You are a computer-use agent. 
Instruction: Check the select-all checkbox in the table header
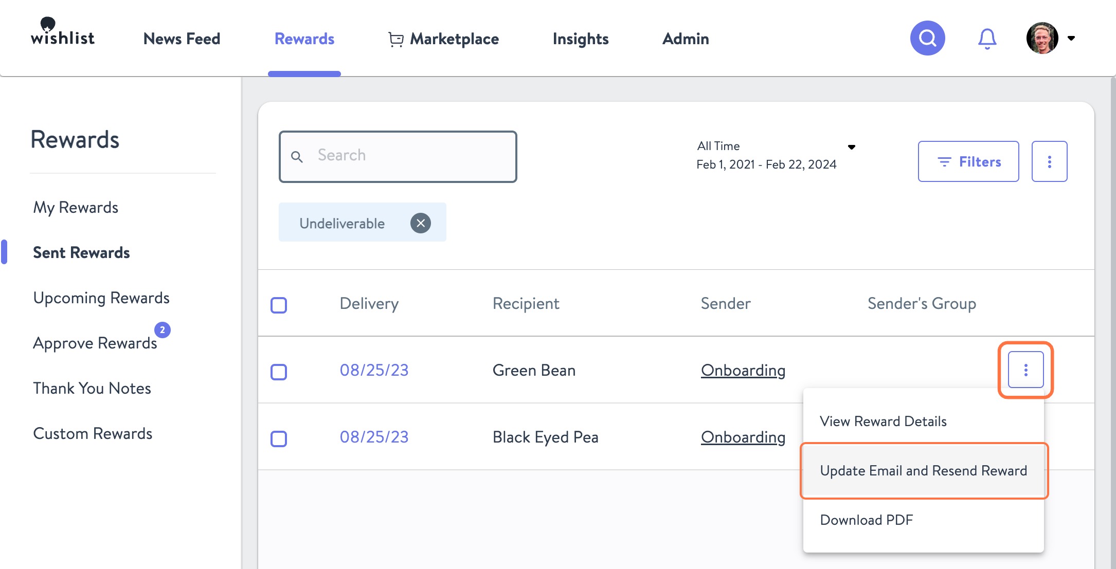pos(278,305)
